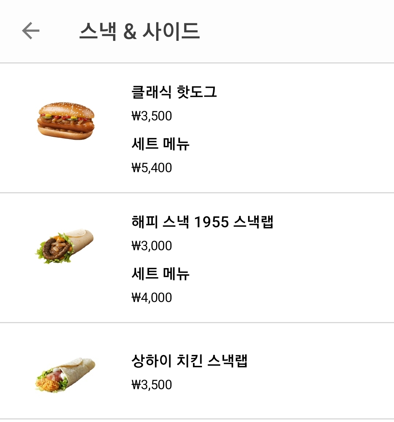Choose the ₩3,500 single price under 클래식 핫도그
The image size is (394, 422).
[151, 116]
